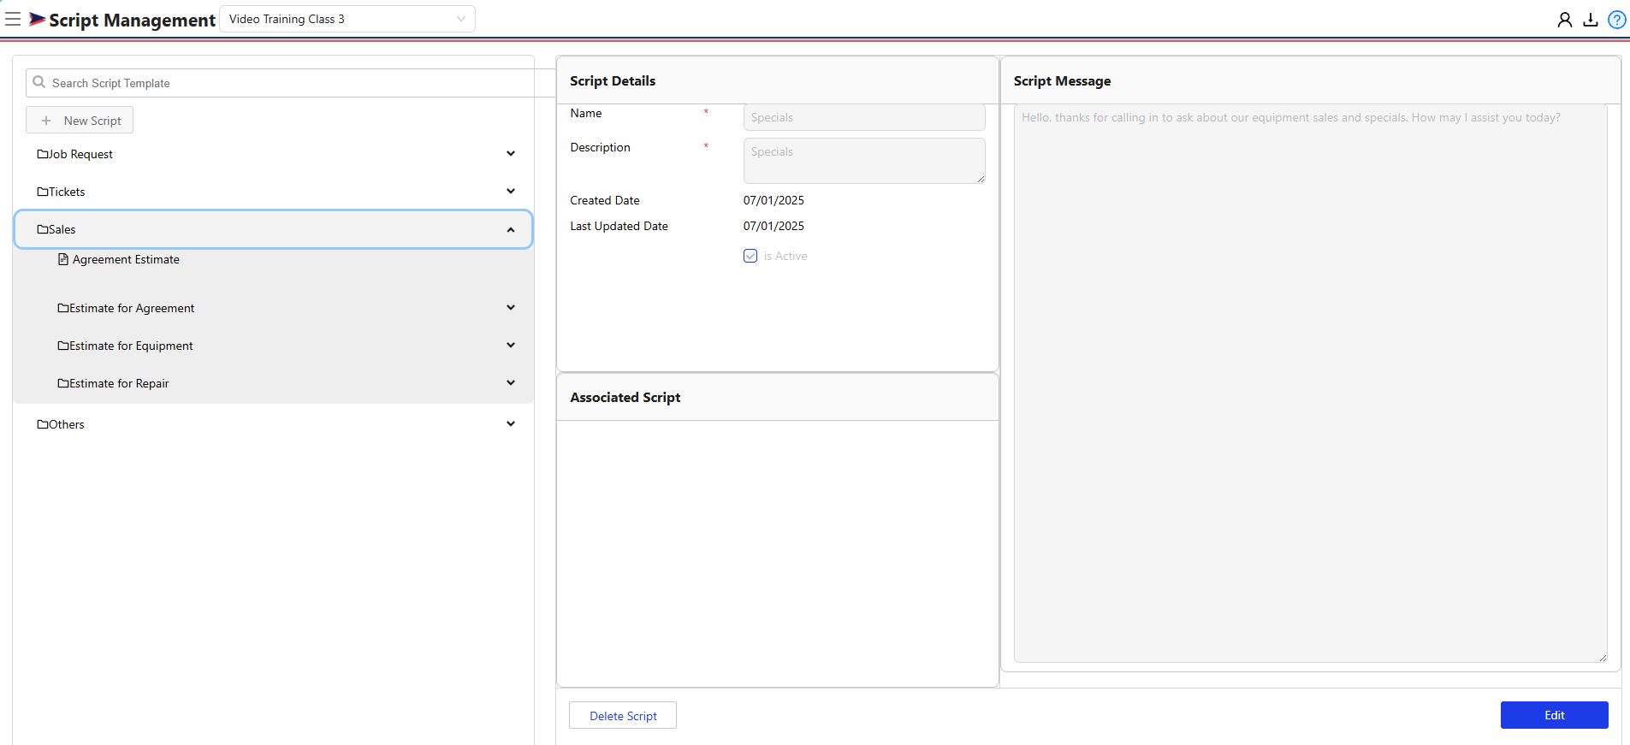Select the Sales folder label

point(62,229)
